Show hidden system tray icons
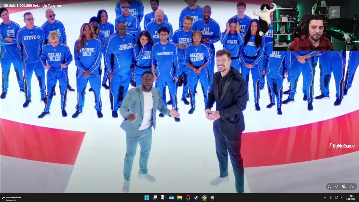The height and width of the screenshot is (202, 359). (x=325, y=198)
